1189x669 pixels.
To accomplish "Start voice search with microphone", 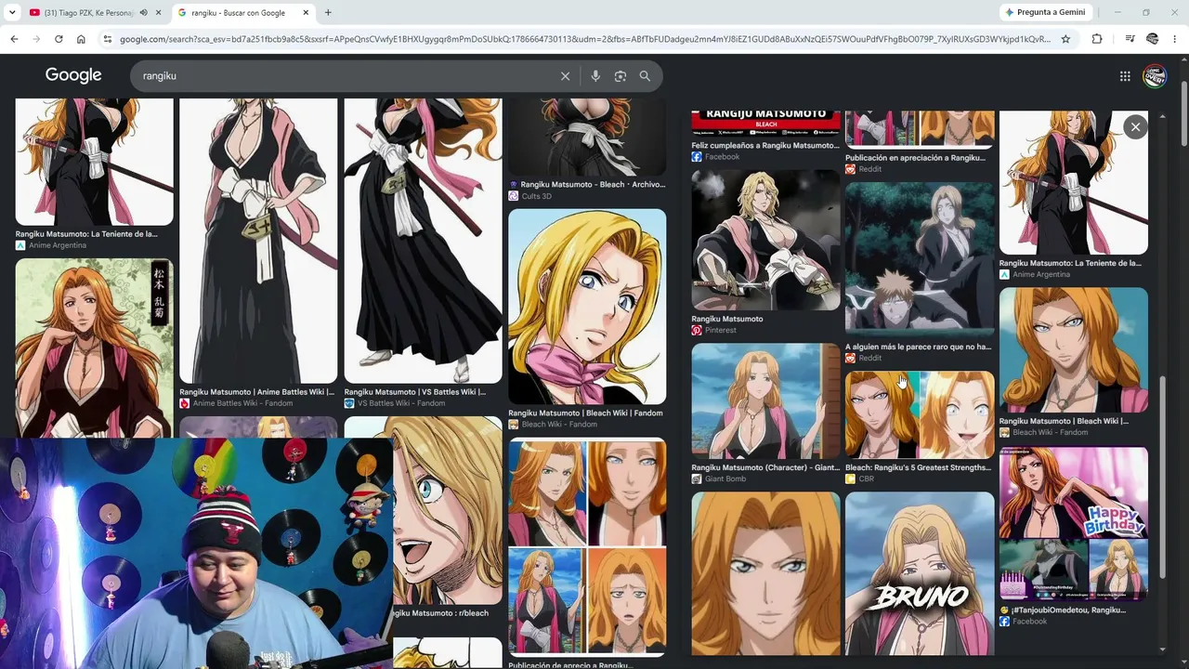I will (x=595, y=76).
